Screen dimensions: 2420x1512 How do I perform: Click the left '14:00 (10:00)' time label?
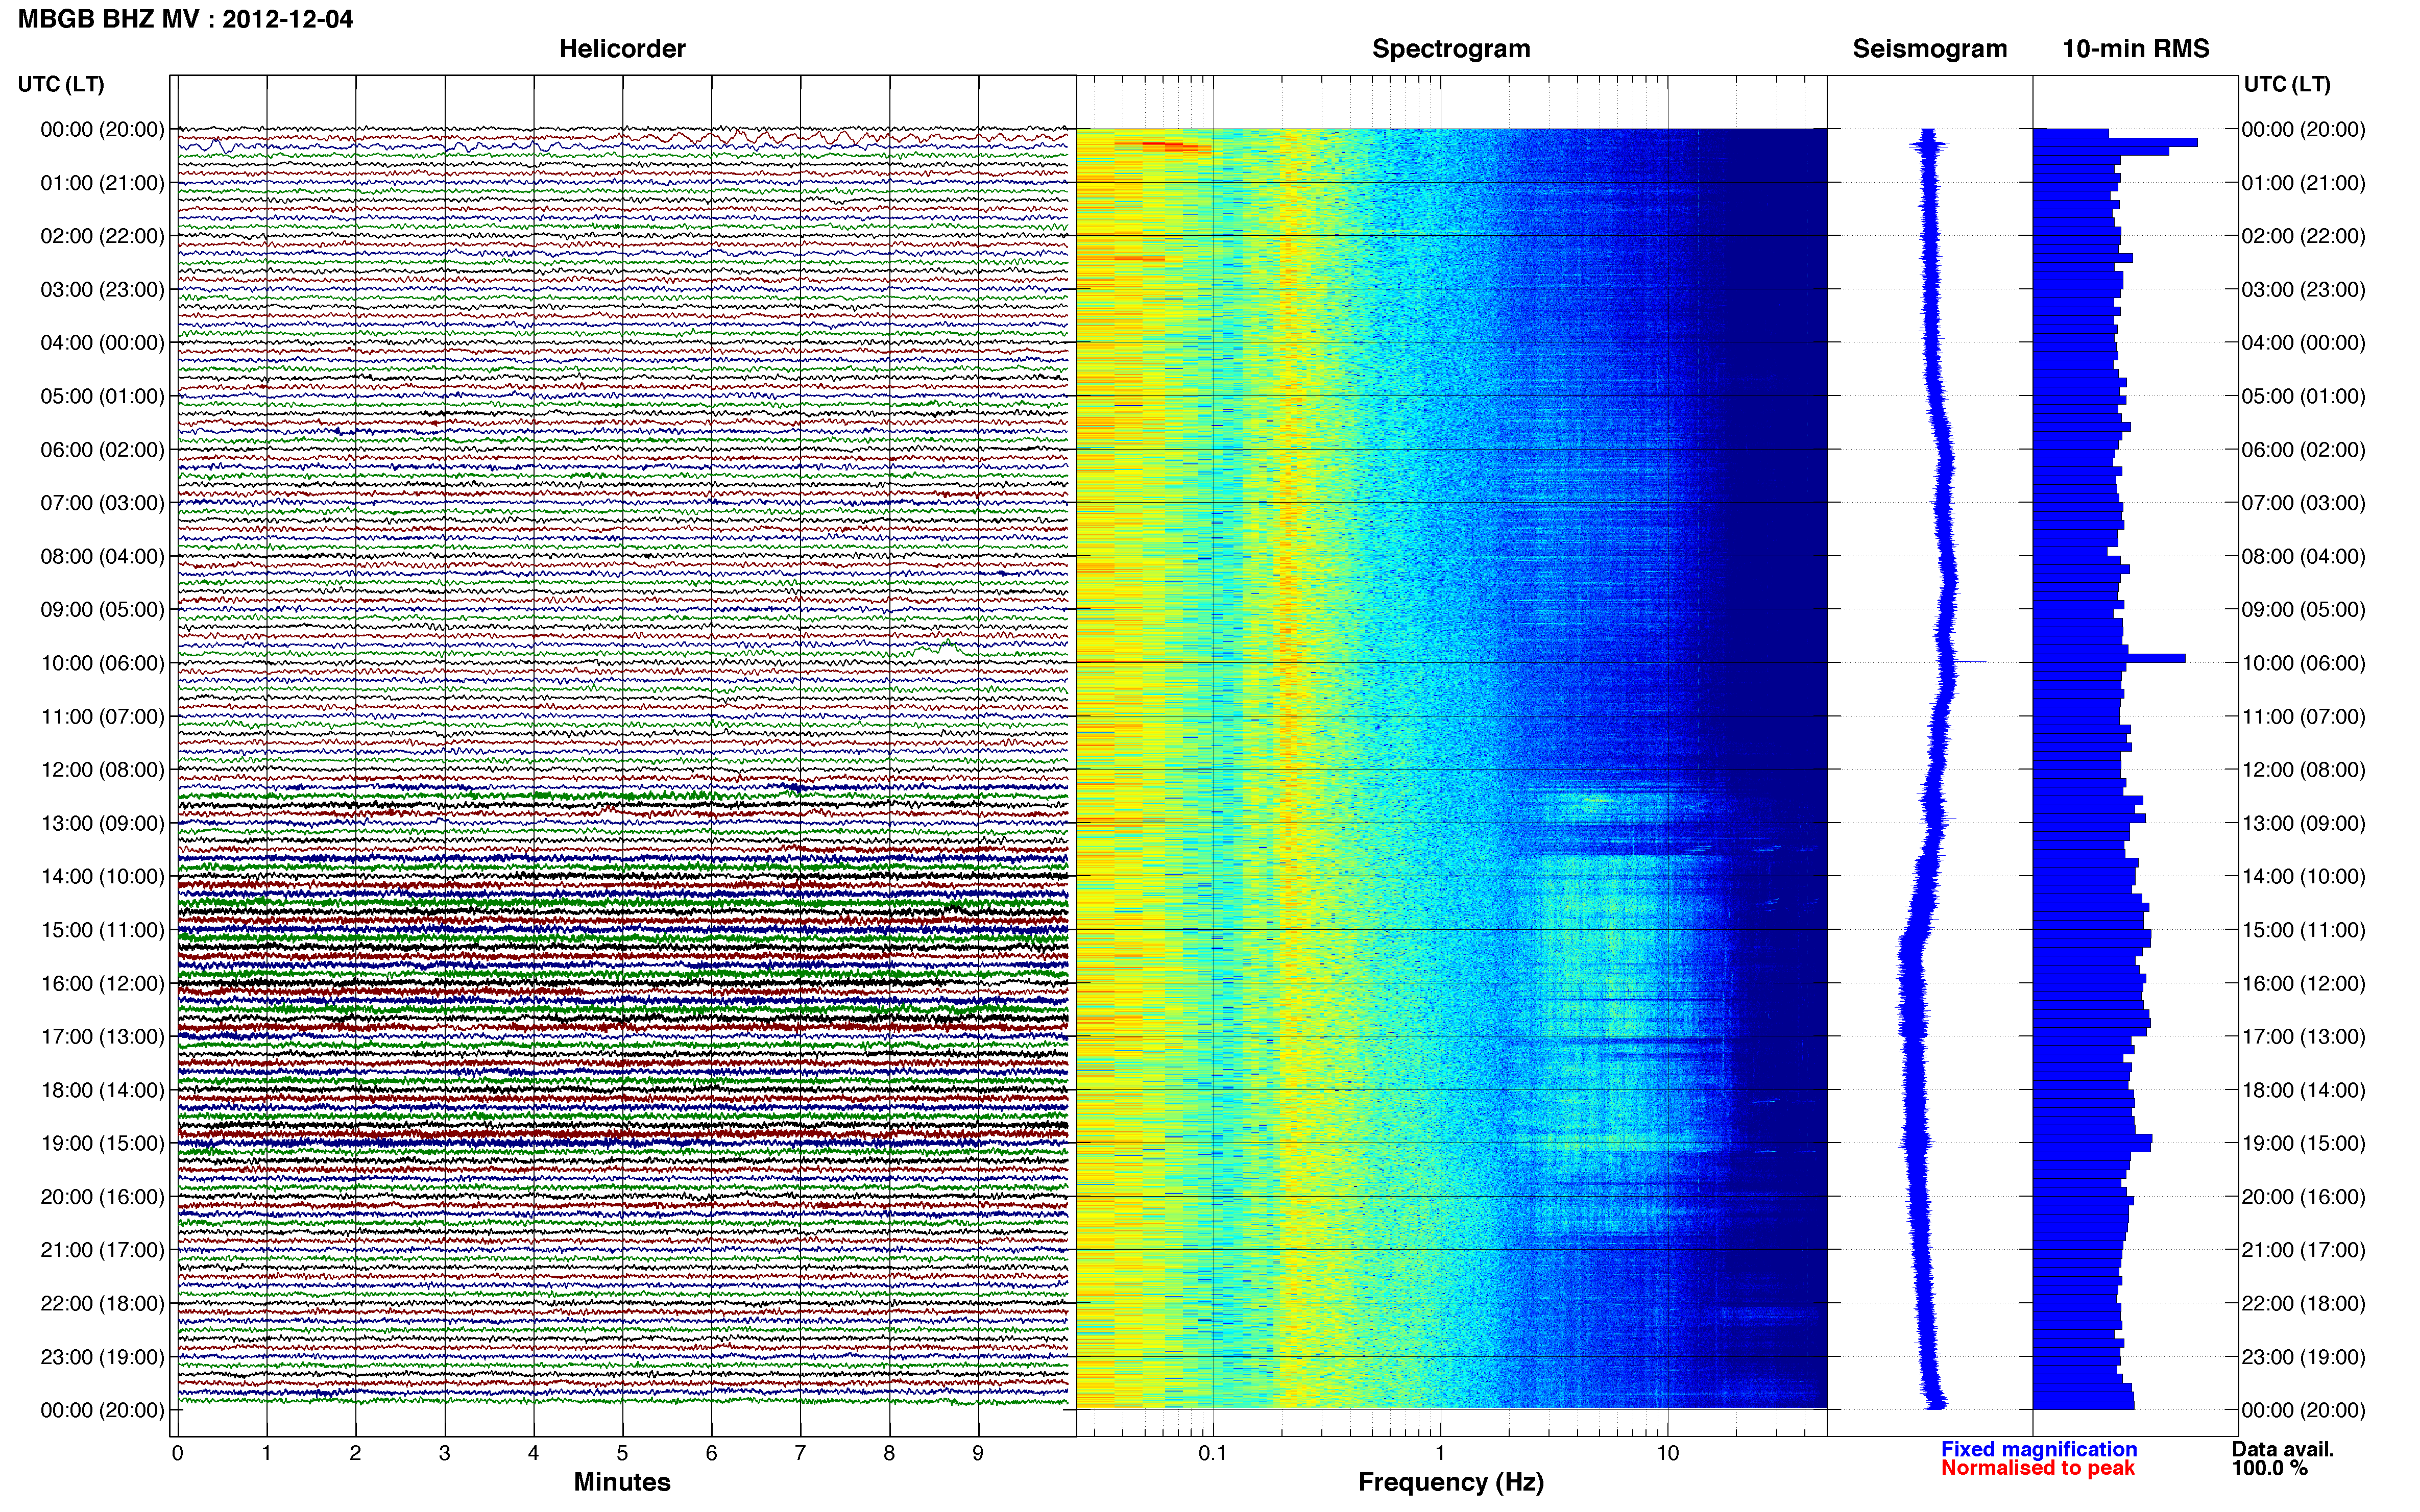click(x=102, y=876)
